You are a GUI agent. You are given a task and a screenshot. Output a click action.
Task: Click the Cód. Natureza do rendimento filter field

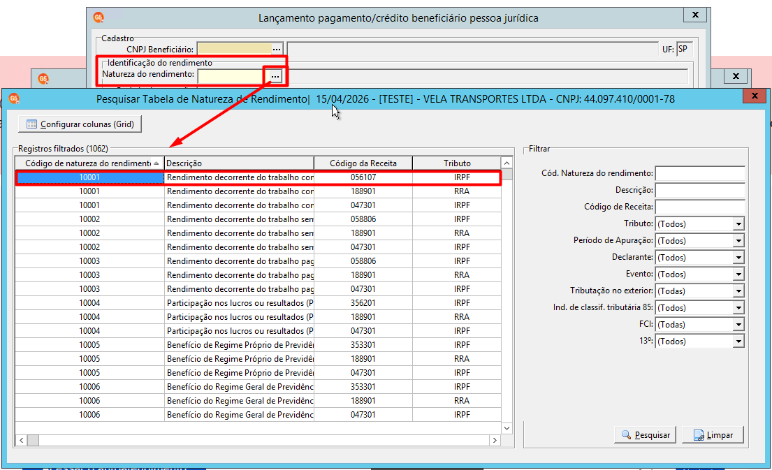(699, 173)
